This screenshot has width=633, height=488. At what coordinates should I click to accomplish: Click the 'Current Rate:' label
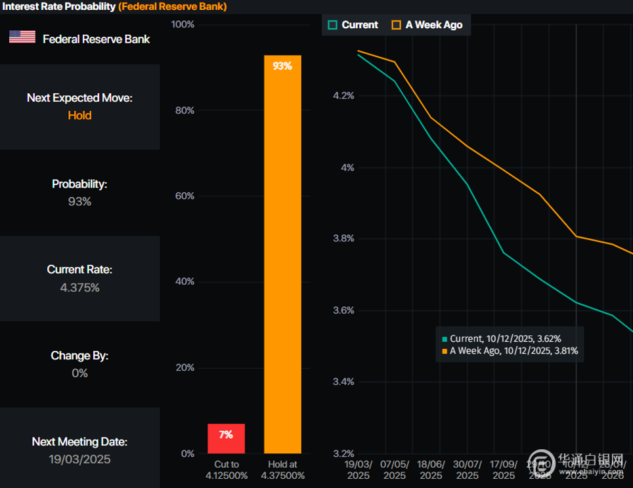tap(79, 270)
